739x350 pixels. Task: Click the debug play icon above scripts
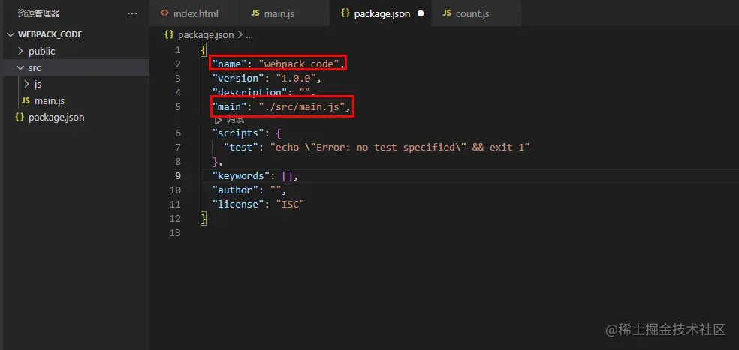click(x=219, y=120)
